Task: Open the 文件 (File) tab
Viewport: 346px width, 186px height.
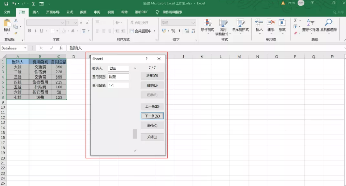Action: (x=7, y=12)
